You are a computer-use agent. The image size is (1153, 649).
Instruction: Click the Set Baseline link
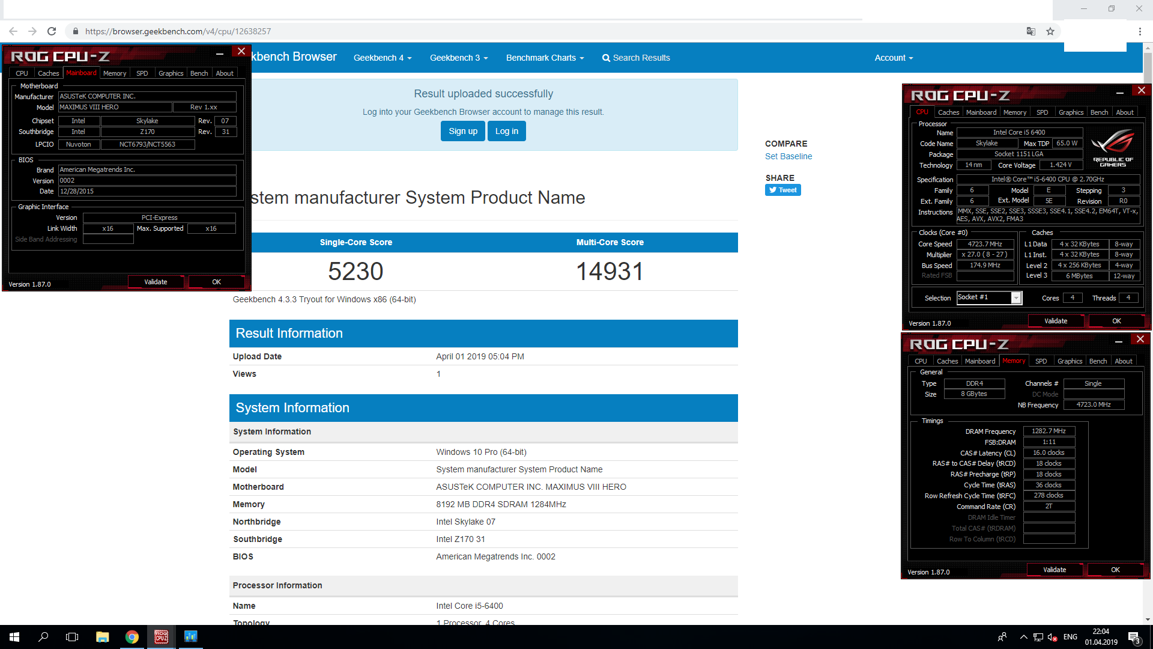[x=788, y=156]
